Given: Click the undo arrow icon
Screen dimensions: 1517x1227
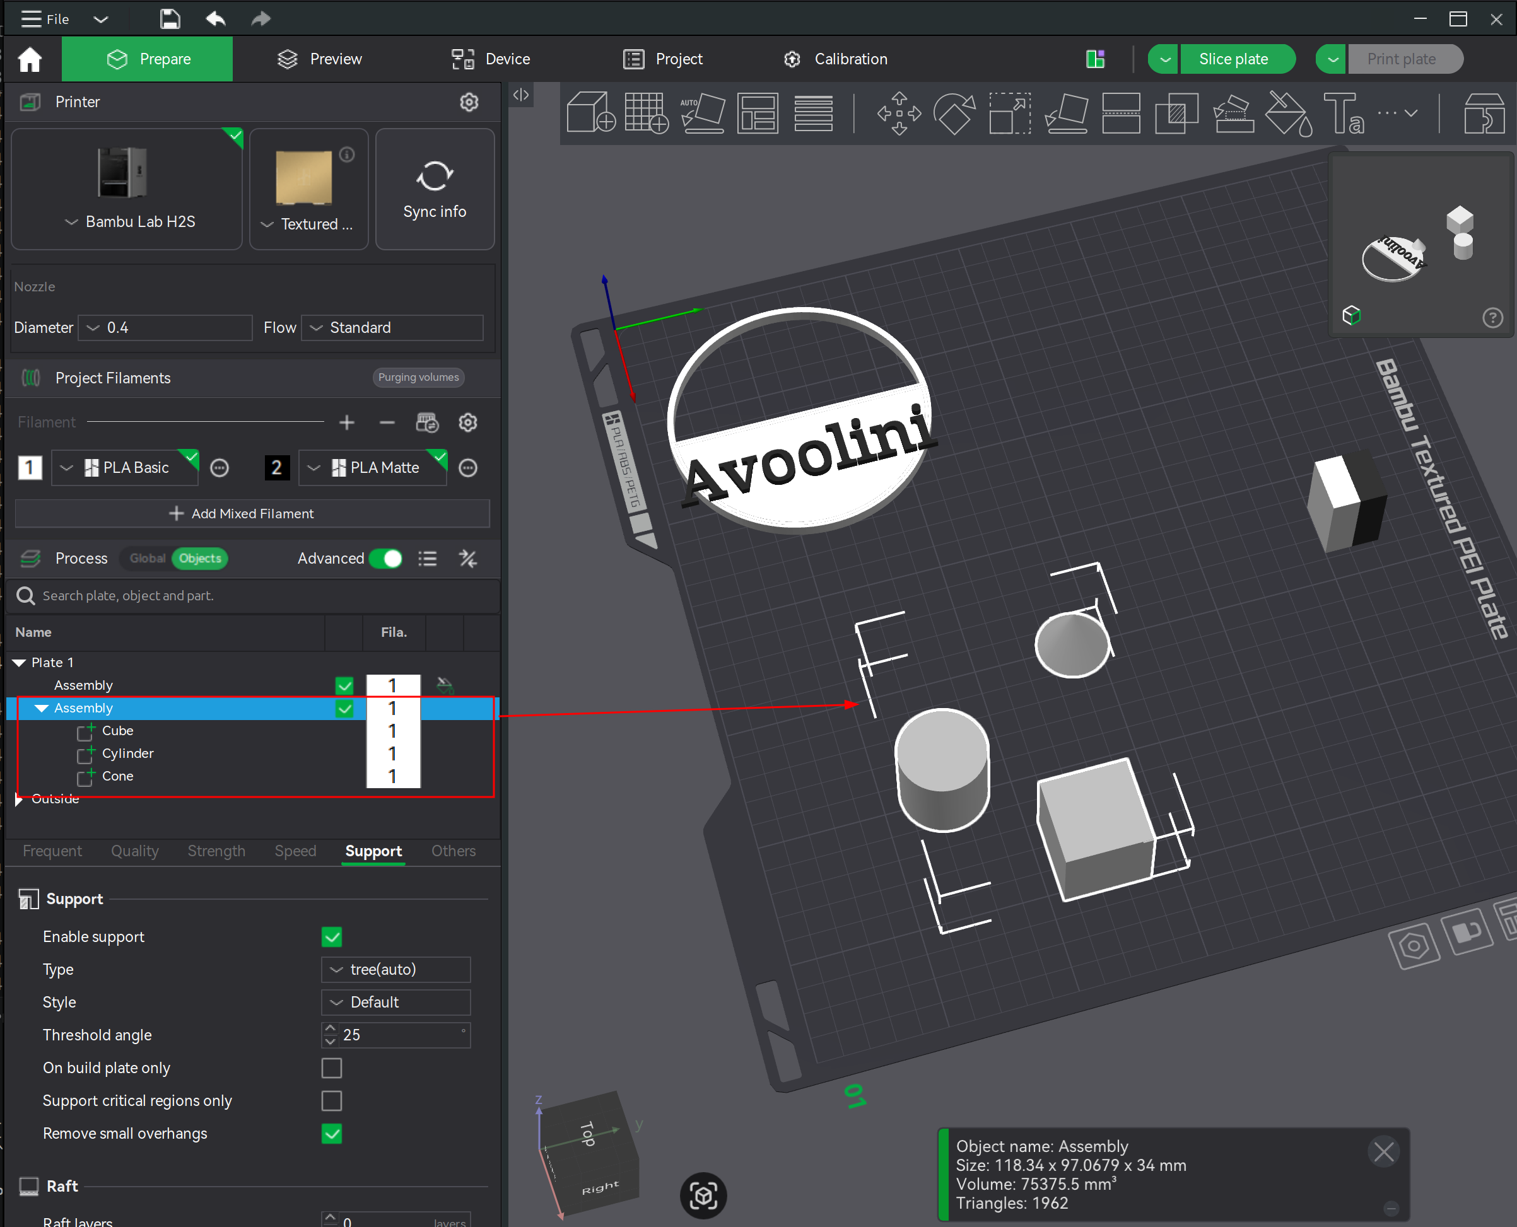Looking at the screenshot, I should tap(216, 19).
